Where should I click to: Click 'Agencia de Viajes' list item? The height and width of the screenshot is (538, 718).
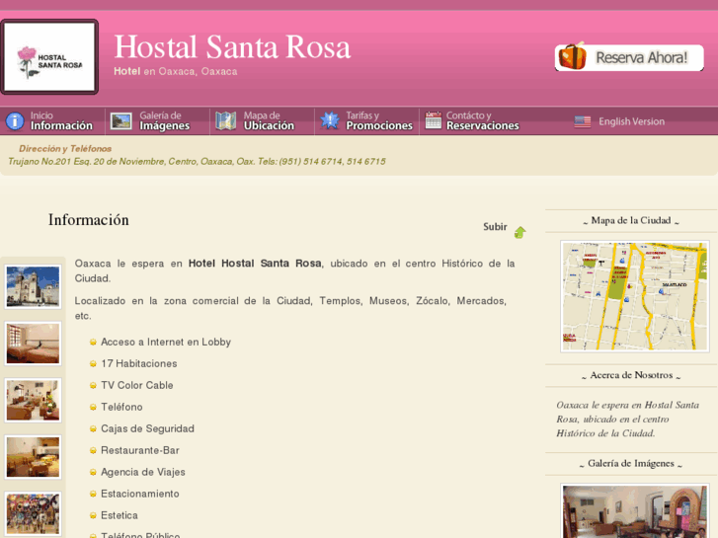(x=143, y=472)
